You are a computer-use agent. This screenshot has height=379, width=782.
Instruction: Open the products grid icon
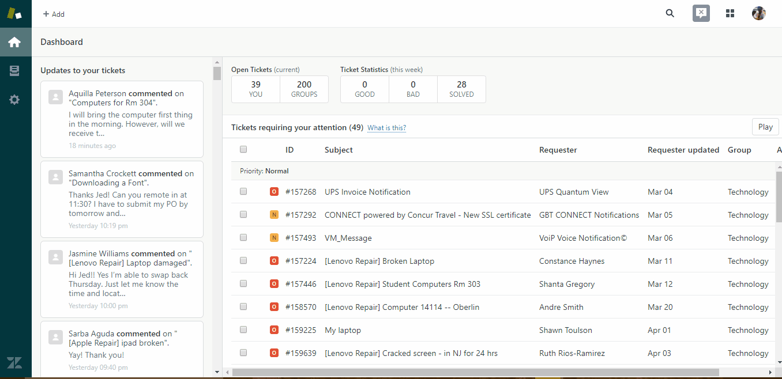coord(730,13)
